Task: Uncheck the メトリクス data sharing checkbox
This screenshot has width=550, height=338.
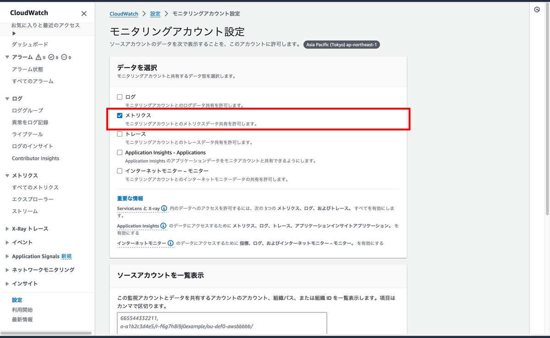Action: (x=120, y=115)
